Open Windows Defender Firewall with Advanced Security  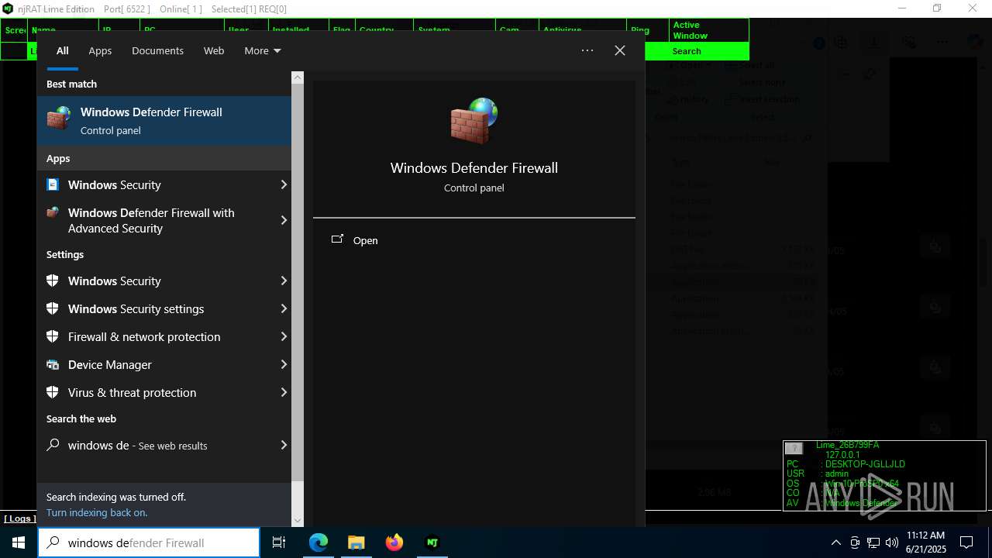tap(157, 220)
